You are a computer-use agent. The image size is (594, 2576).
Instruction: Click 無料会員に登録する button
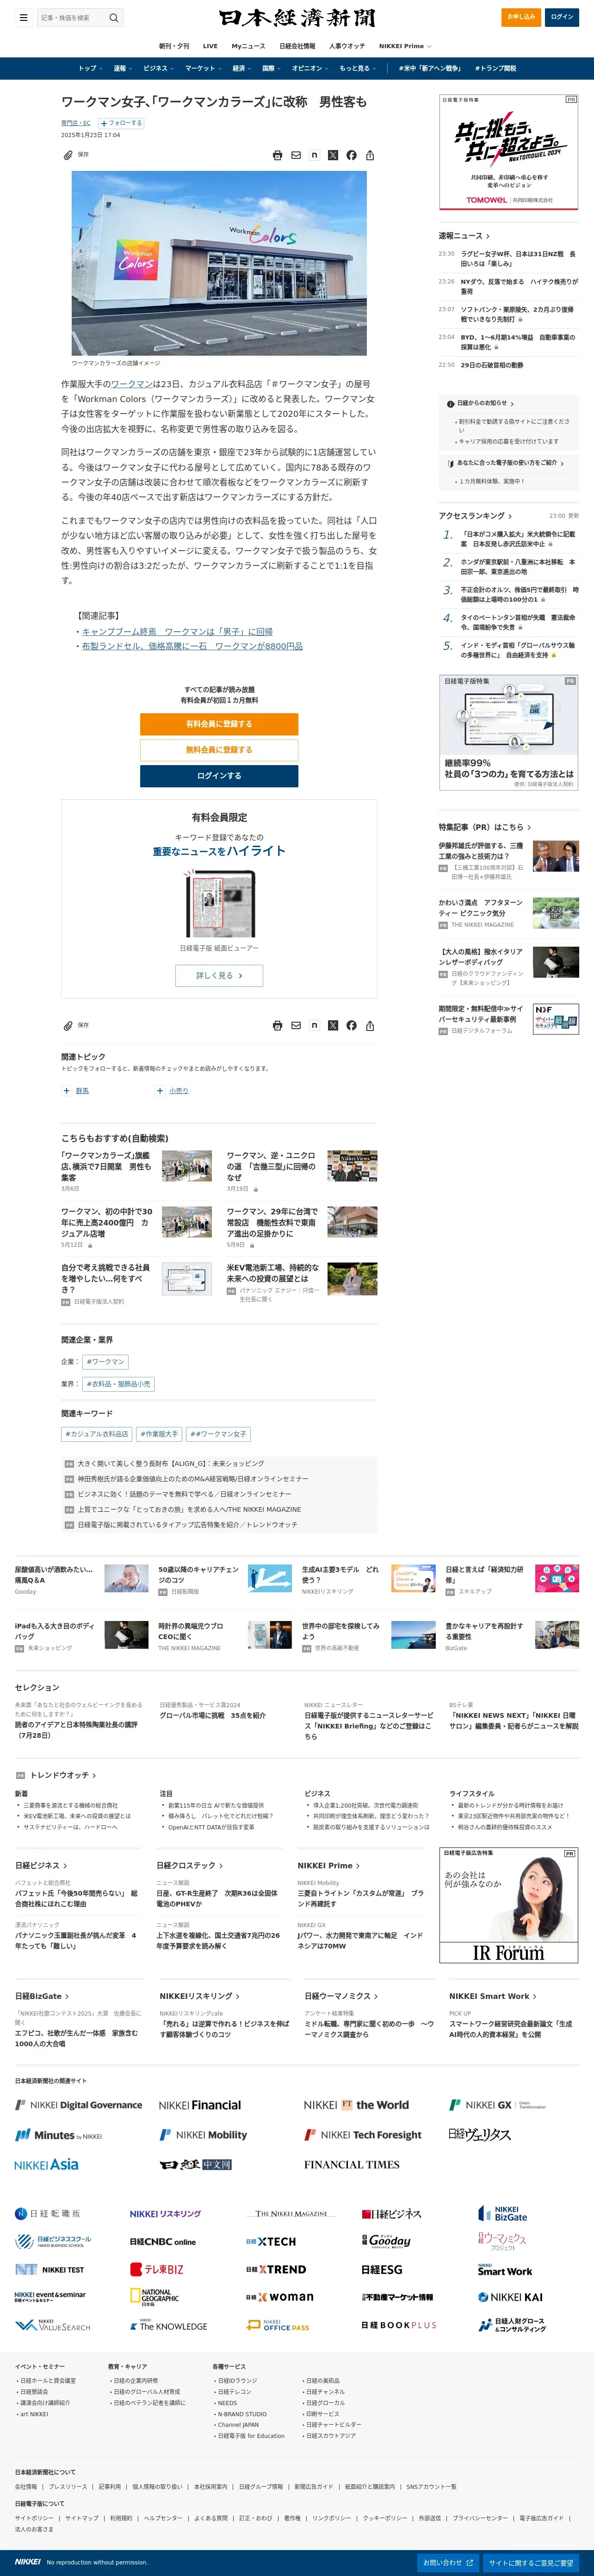click(219, 750)
